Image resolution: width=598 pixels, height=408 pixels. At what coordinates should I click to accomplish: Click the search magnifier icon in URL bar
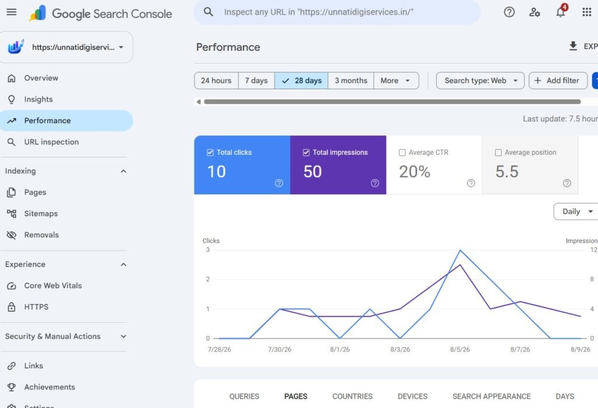(x=208, y=12)
